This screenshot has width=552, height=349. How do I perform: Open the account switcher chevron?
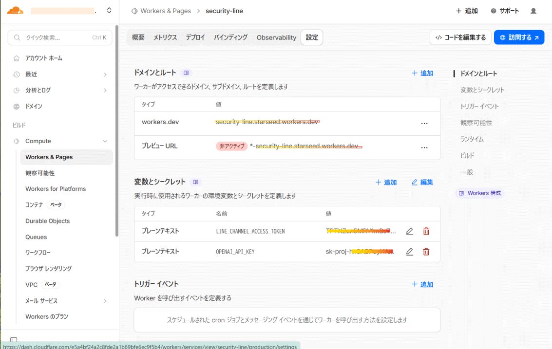pyautogui.click(x=109, y=10)
